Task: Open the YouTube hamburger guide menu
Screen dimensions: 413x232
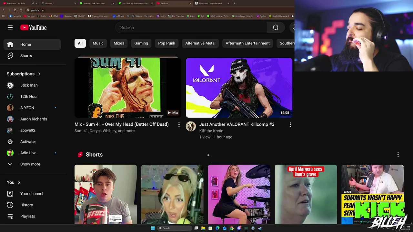Action: 10,28
